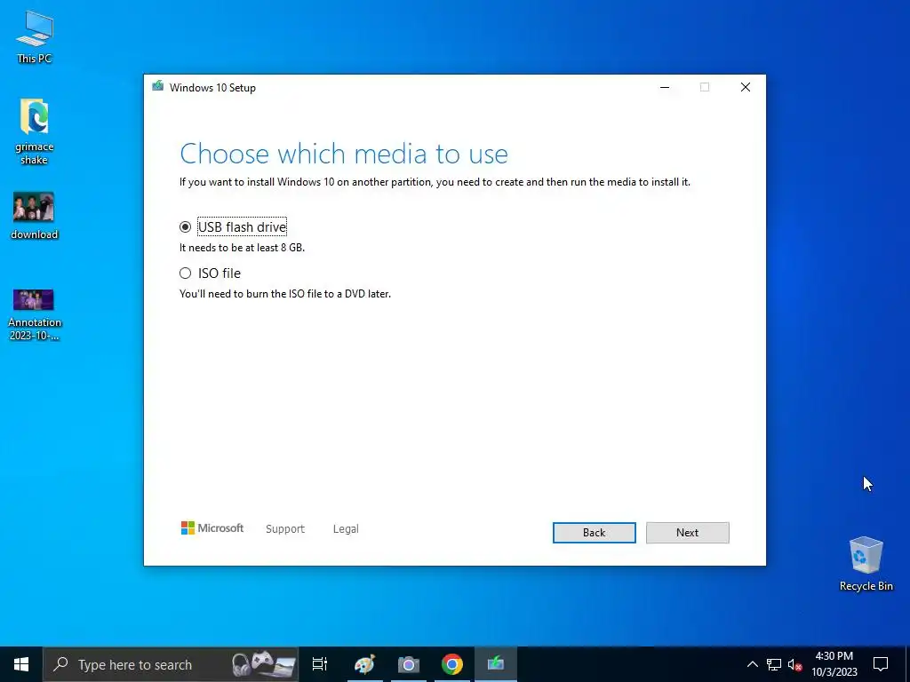
Task: Select the download image on desktop
Action: pyautogui.click(x=35, y=215)
